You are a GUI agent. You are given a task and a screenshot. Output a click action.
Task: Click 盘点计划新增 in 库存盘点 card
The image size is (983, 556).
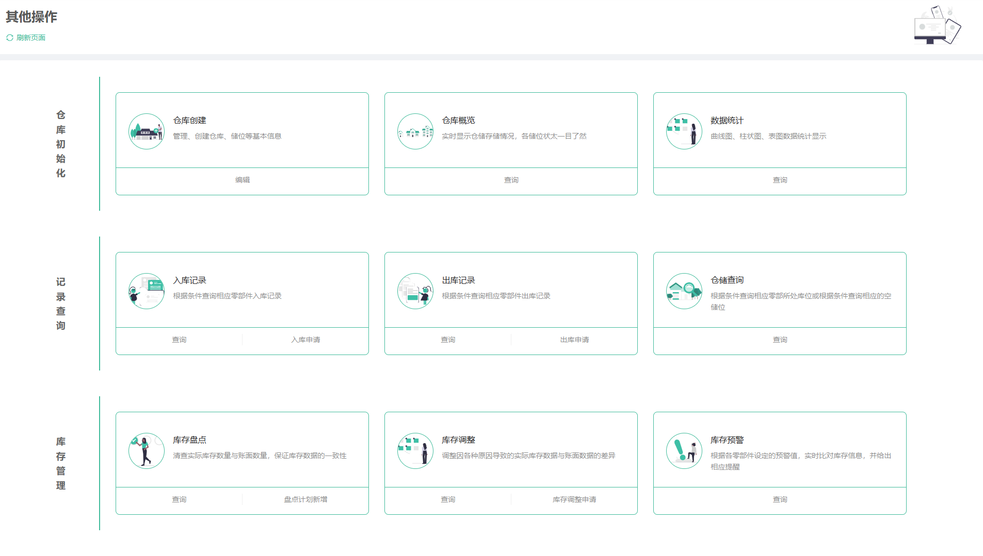tap(305, 499)
